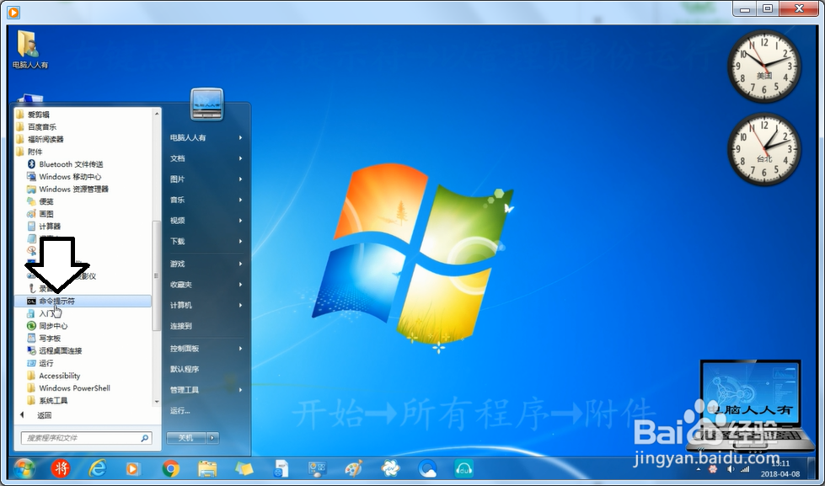
Task: Open 同步中心
Action: (47, 326)
